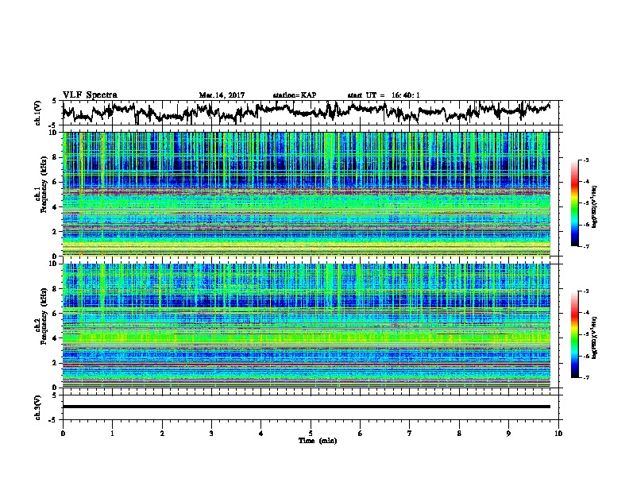Viewport: 629px width, 486px height.
Task: Click the "2" kHz tick of ch.1 spectrogram
Action: pyautogui.click(x=56, y=231)
